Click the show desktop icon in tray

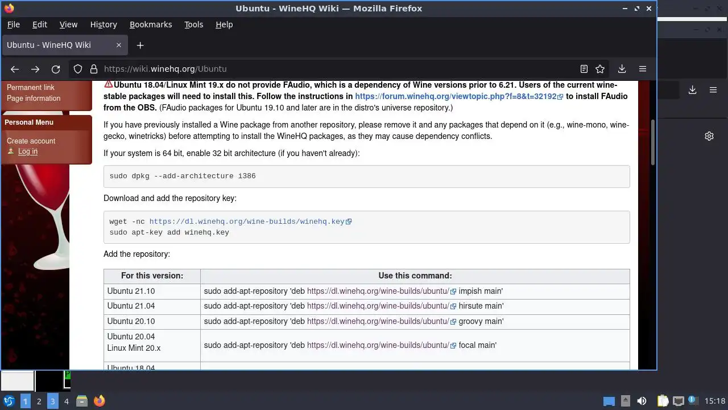(x=609, y=401)
